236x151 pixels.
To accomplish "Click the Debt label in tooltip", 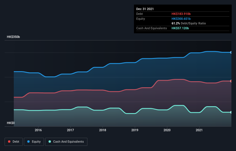I will [139, 14].
